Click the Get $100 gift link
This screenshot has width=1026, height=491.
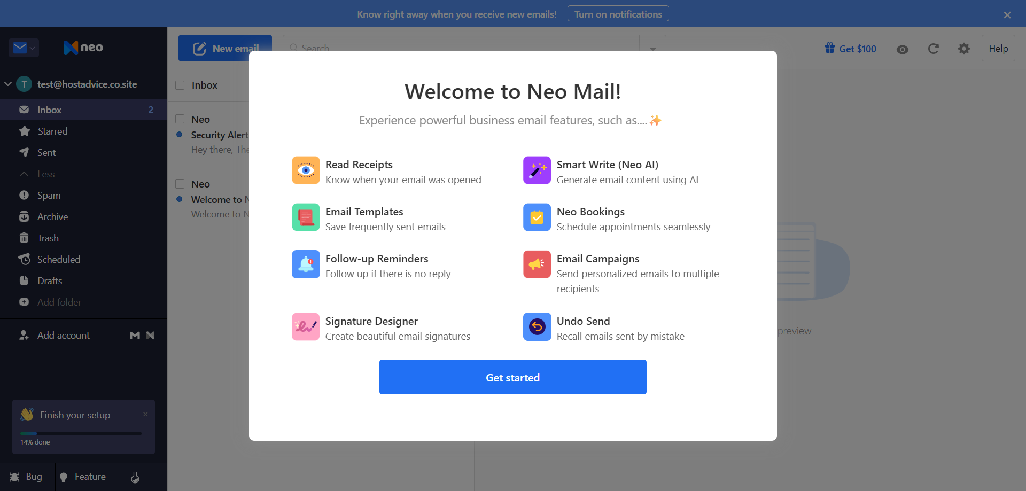pyautogui.click(x=850, y=49)
